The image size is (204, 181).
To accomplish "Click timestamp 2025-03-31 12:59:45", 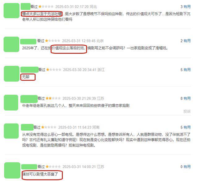I will pyautogui.click(x=79, y=41).
